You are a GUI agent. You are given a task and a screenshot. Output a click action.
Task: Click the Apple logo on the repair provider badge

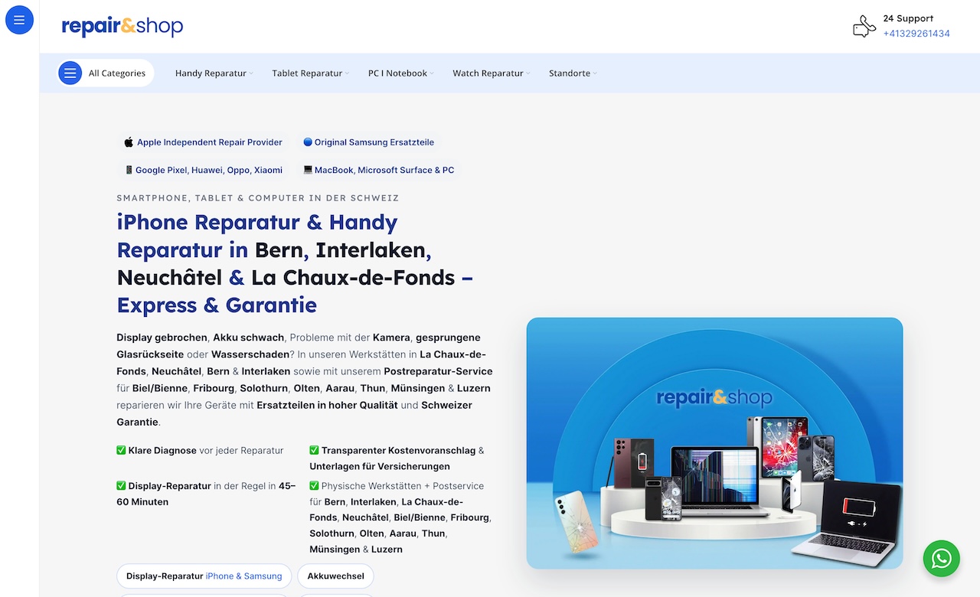click(x=128, y=142)
